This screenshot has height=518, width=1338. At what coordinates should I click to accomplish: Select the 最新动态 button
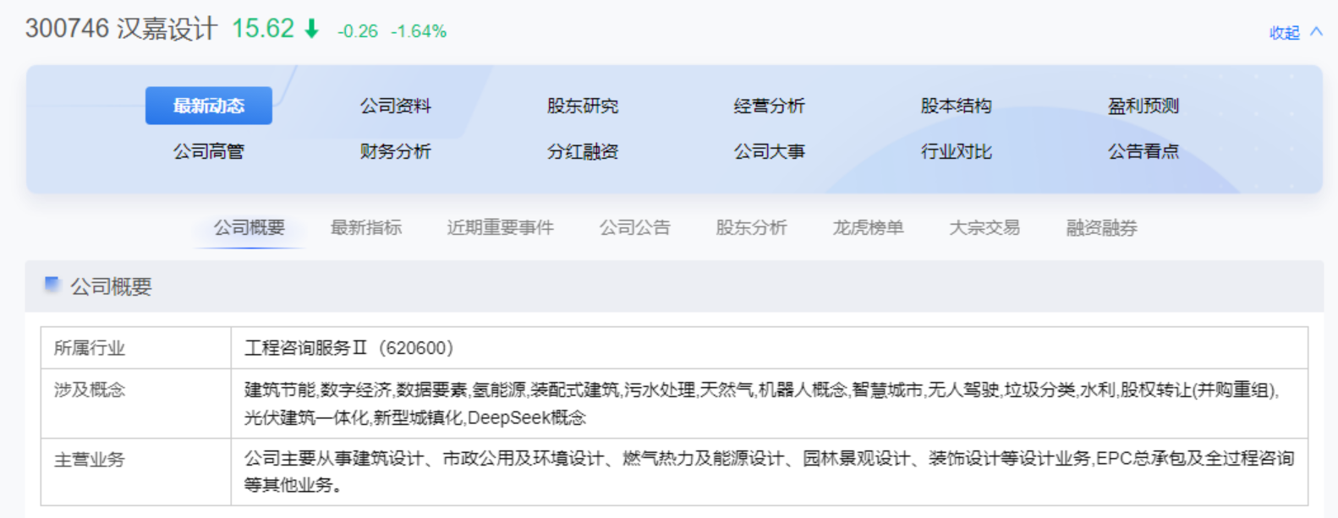click(x=209, y=106)
